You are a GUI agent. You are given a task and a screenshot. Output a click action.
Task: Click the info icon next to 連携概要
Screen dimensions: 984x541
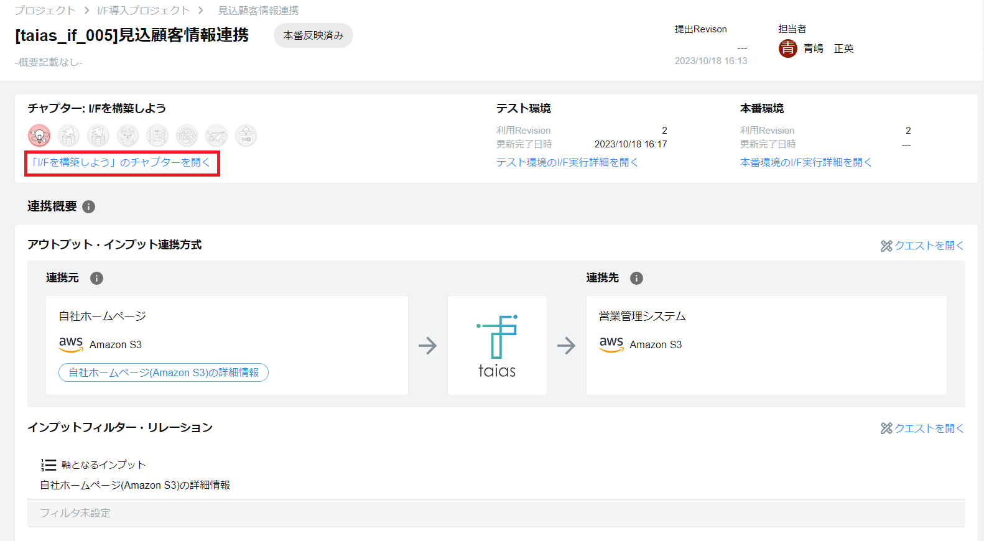click(x=89, y=206)
